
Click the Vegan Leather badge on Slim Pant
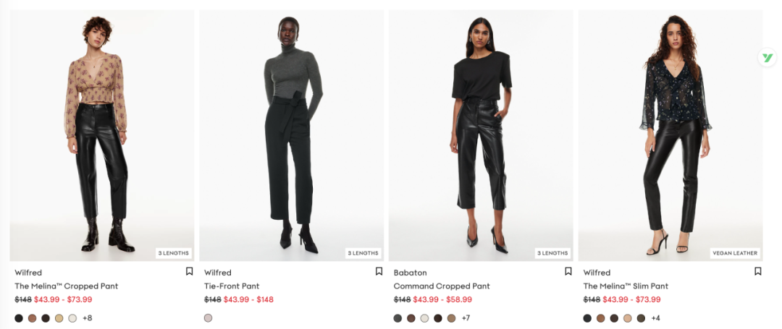pyautogui.click(x=735, y=253)
